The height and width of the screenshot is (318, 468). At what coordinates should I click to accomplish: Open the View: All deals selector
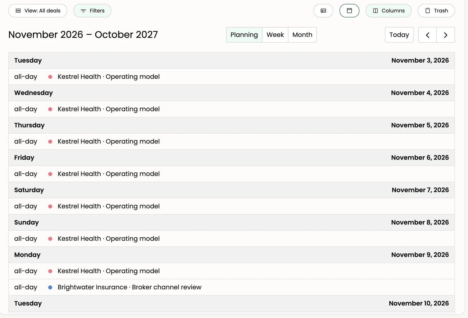(x=38, y=11)
